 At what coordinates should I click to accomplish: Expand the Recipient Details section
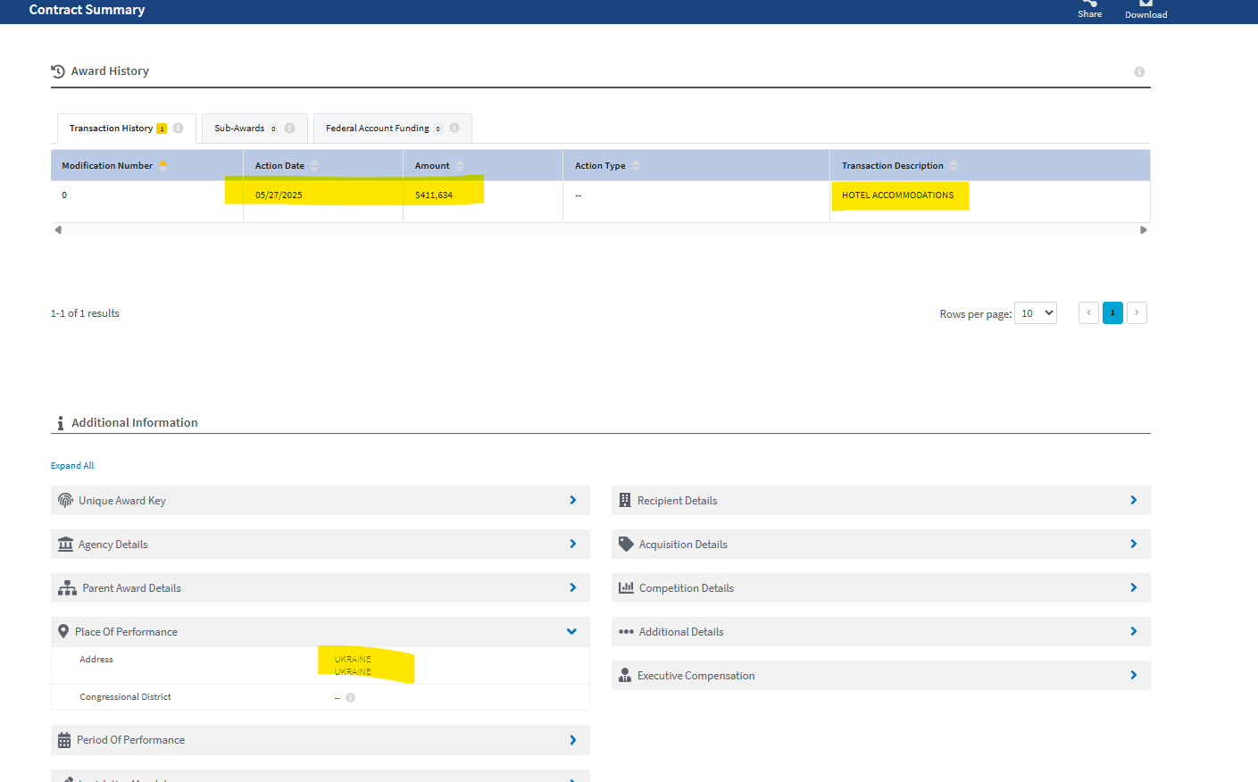coord(880,500)
